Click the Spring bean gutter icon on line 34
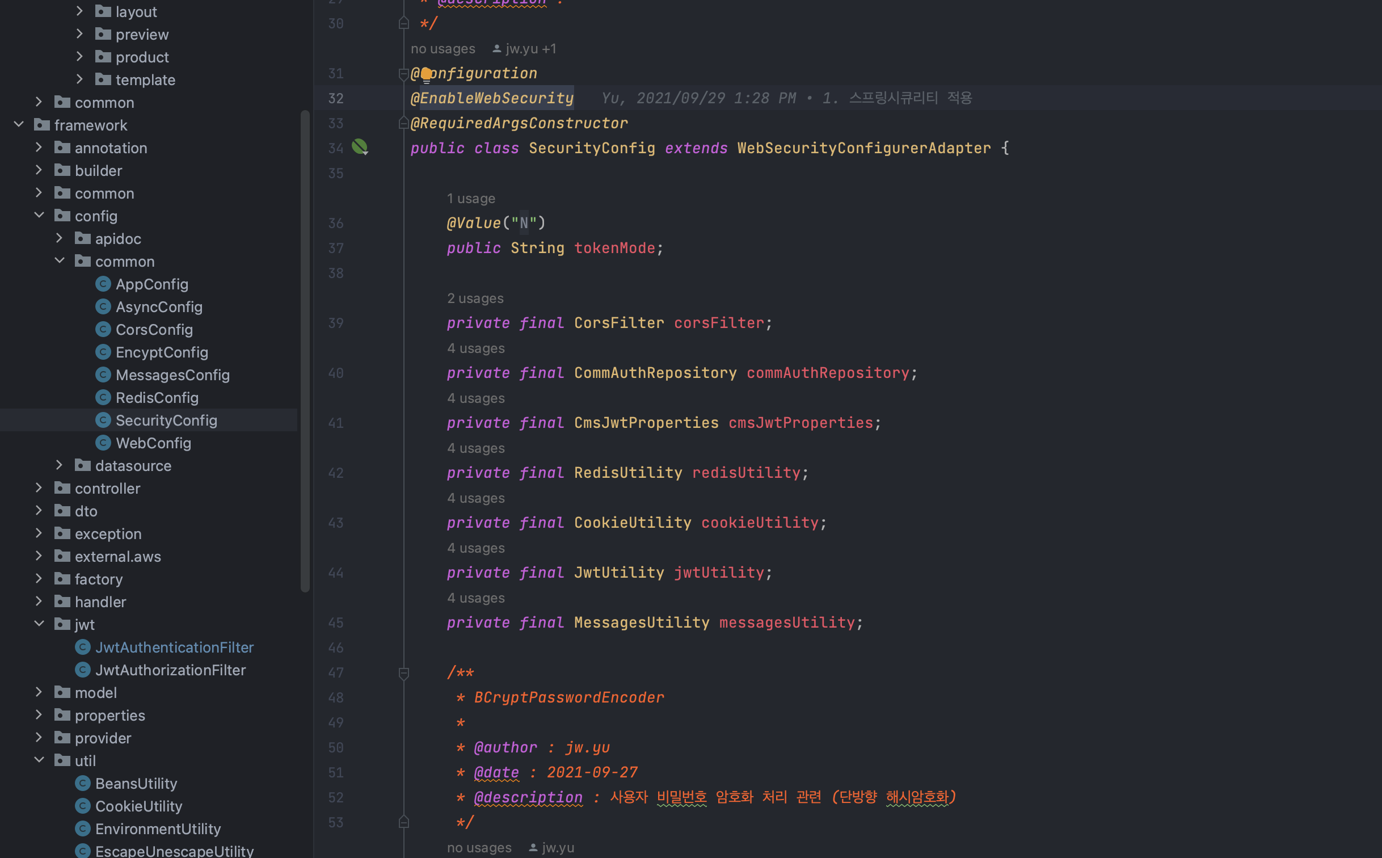Screen dimensions: 1382x858 (x=360, y=148)
